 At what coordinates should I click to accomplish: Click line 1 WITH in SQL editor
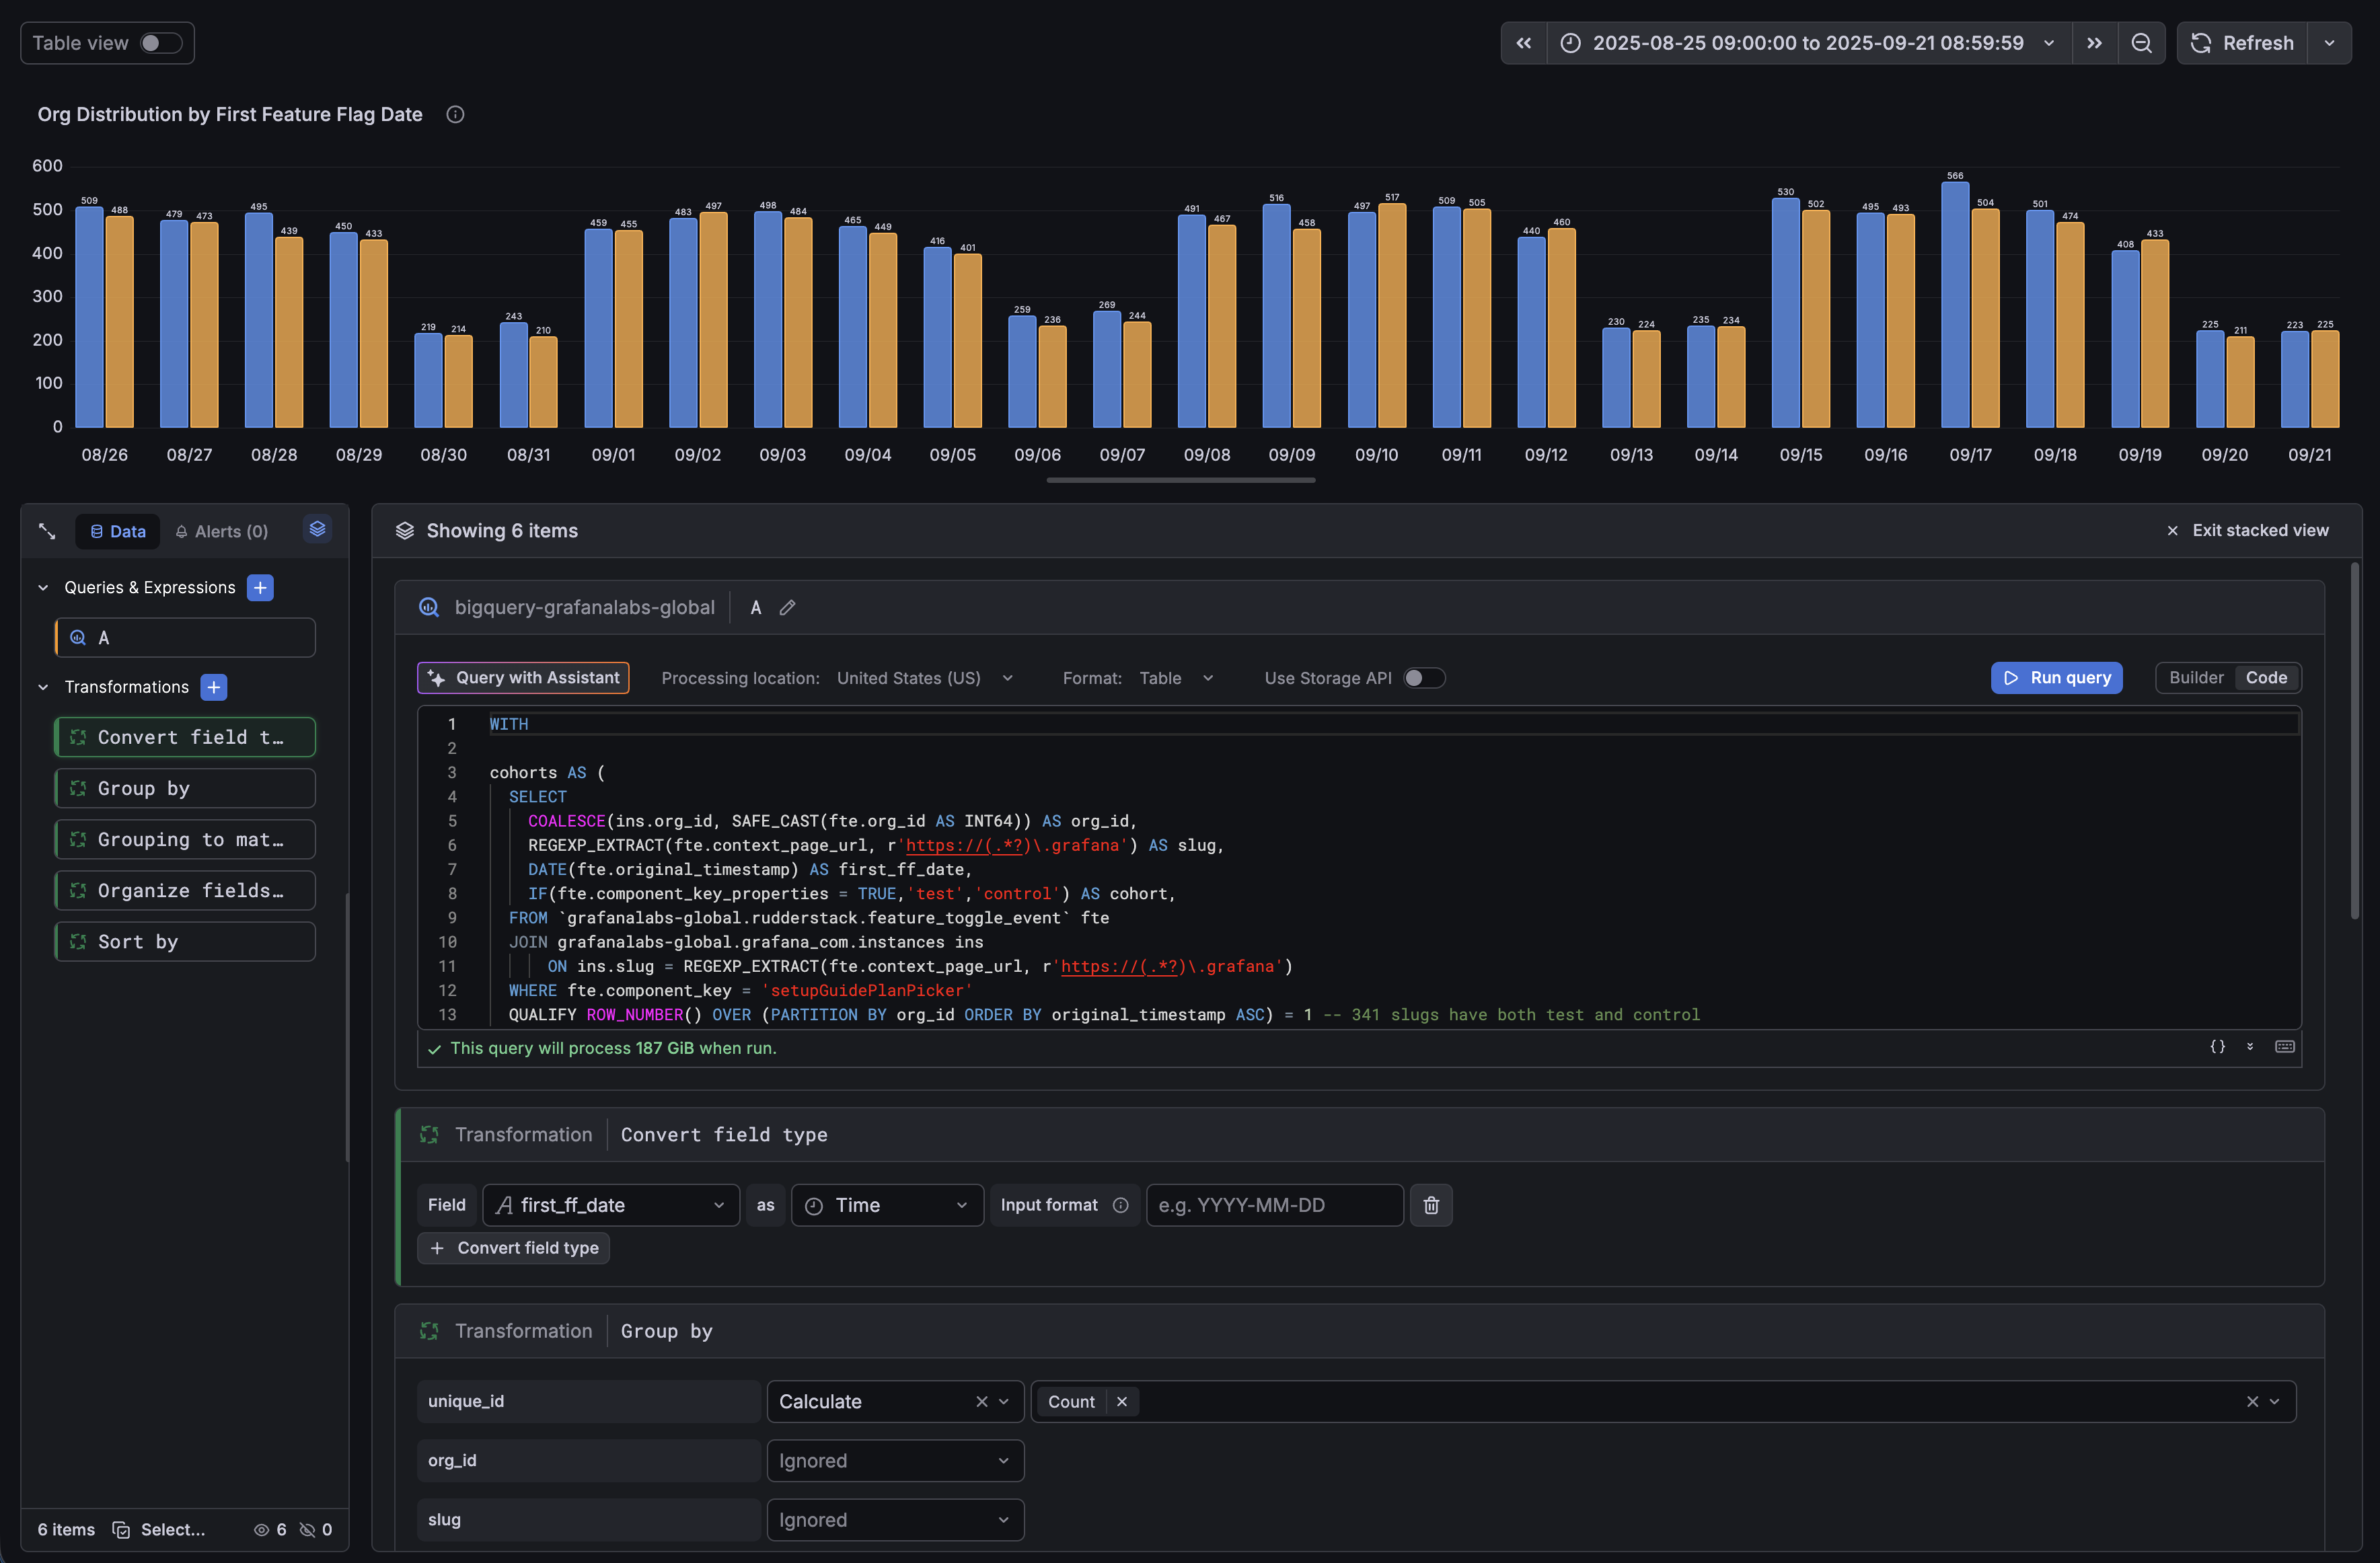coord(509,724)
